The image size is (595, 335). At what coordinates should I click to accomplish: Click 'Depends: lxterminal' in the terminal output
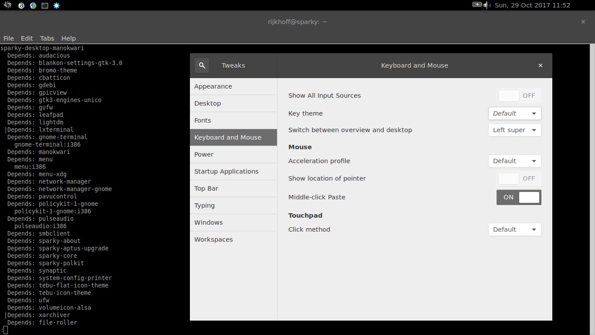click(x=41, y=130)
